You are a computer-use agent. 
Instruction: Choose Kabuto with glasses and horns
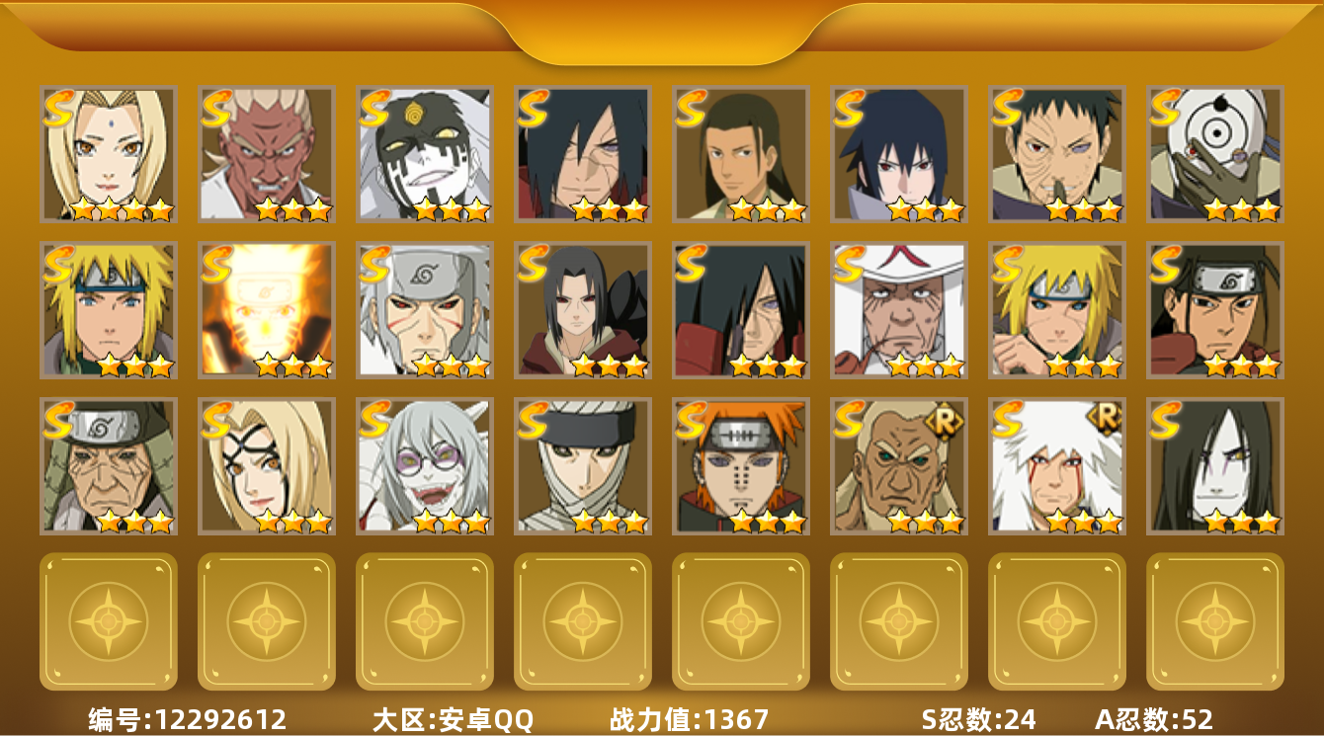[x=424, y=465]
